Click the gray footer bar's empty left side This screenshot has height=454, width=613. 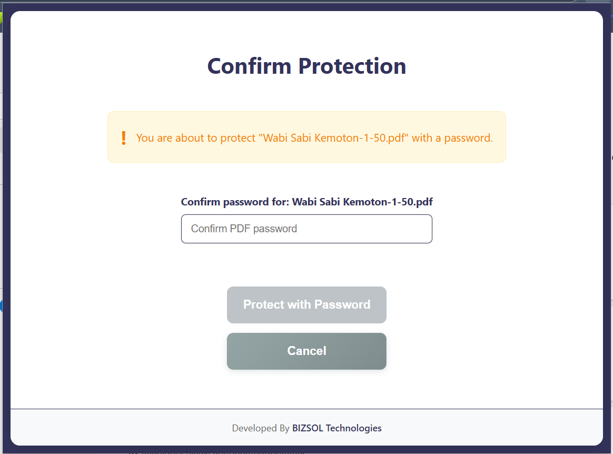pyautogui.click(x=105, y=428)
